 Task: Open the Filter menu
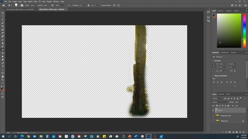35,2
